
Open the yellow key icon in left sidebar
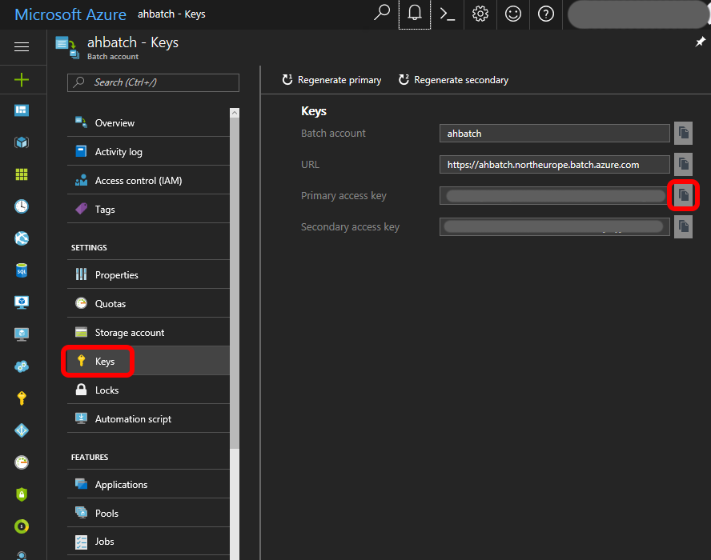coord(22,398)
